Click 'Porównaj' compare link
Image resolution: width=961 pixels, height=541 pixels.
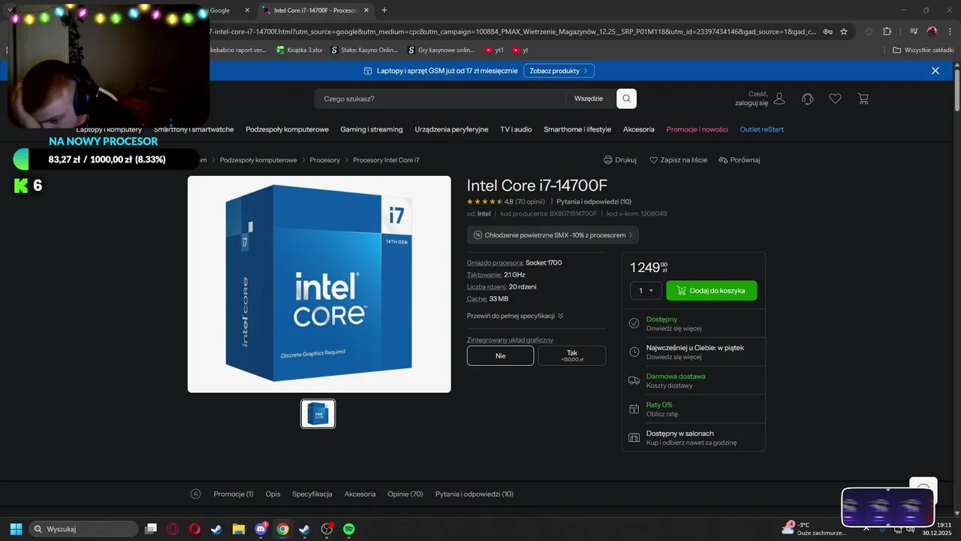pos(740,160)
